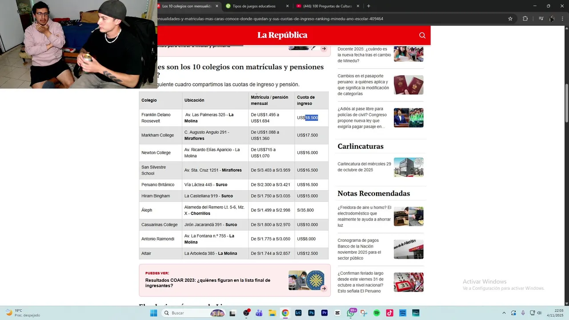Close the '100 Preguntas de Cultura' tab
The image size is (569, 320).
click(358, 6)
